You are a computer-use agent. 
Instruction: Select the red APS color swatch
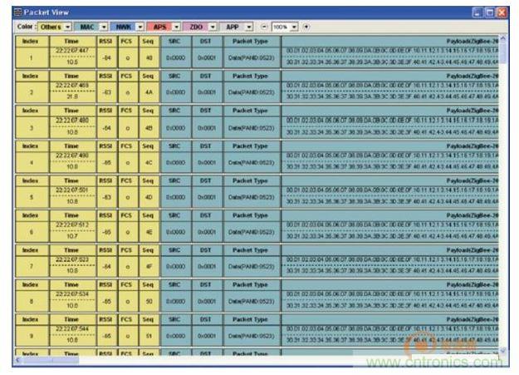coord(160,27)
